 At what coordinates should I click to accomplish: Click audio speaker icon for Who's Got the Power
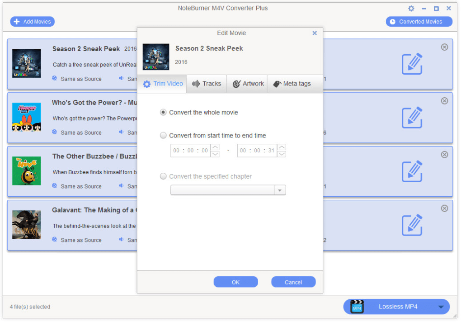tap(121, 132)
